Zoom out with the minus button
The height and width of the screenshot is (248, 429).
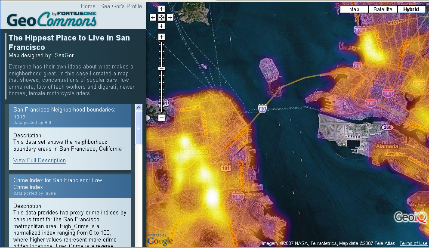click(161, 118)
